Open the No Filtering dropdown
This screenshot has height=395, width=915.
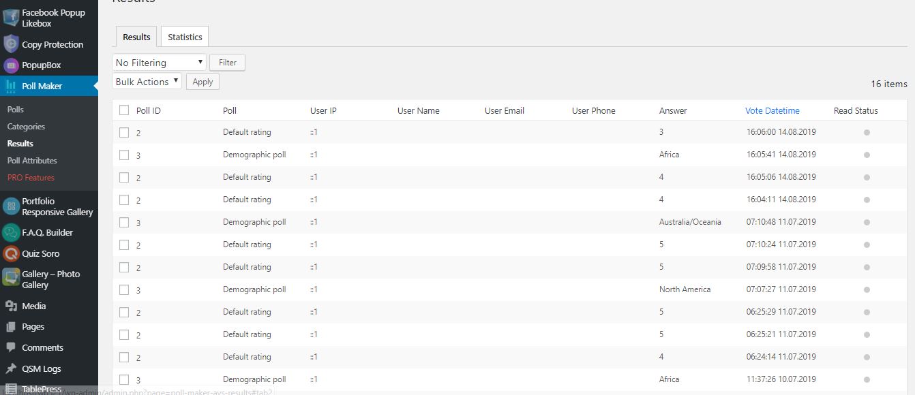click(x=159, y=63)
